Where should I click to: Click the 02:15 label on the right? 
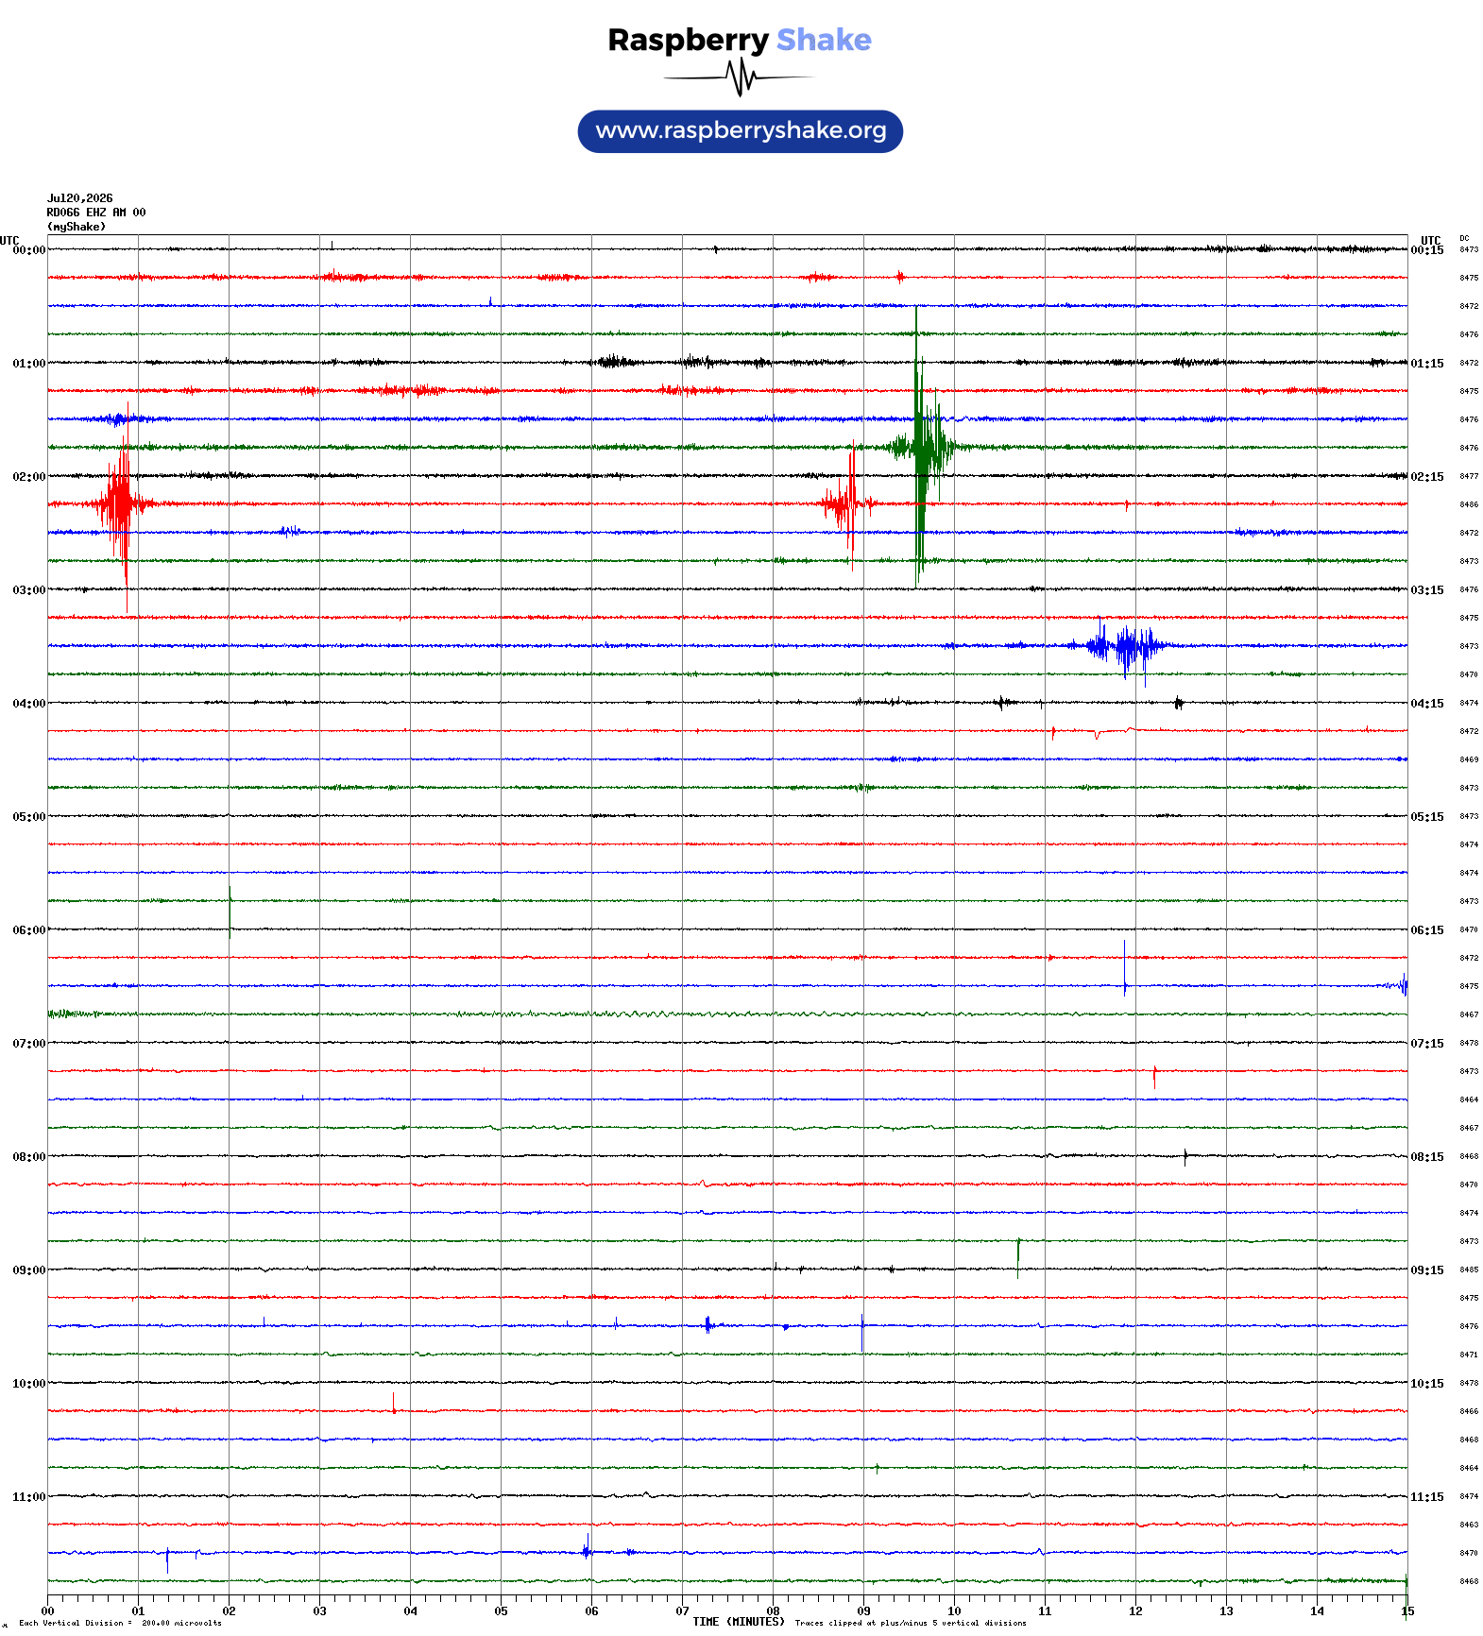click(1427, 477)
